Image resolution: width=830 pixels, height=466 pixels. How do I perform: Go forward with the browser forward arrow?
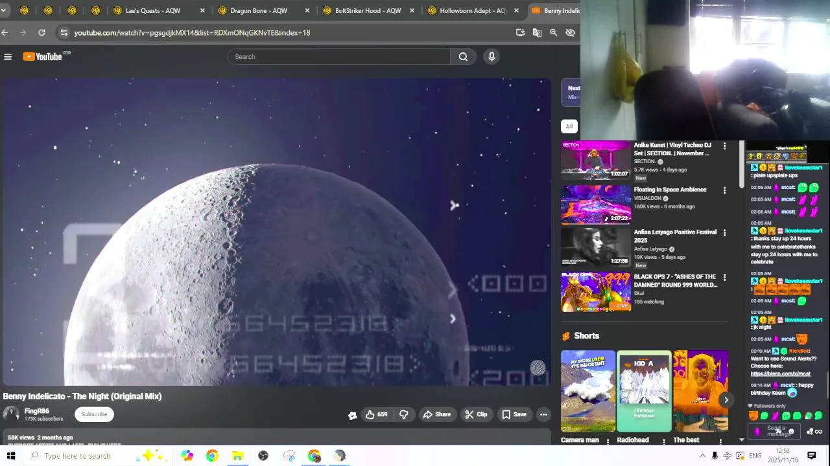23,32
